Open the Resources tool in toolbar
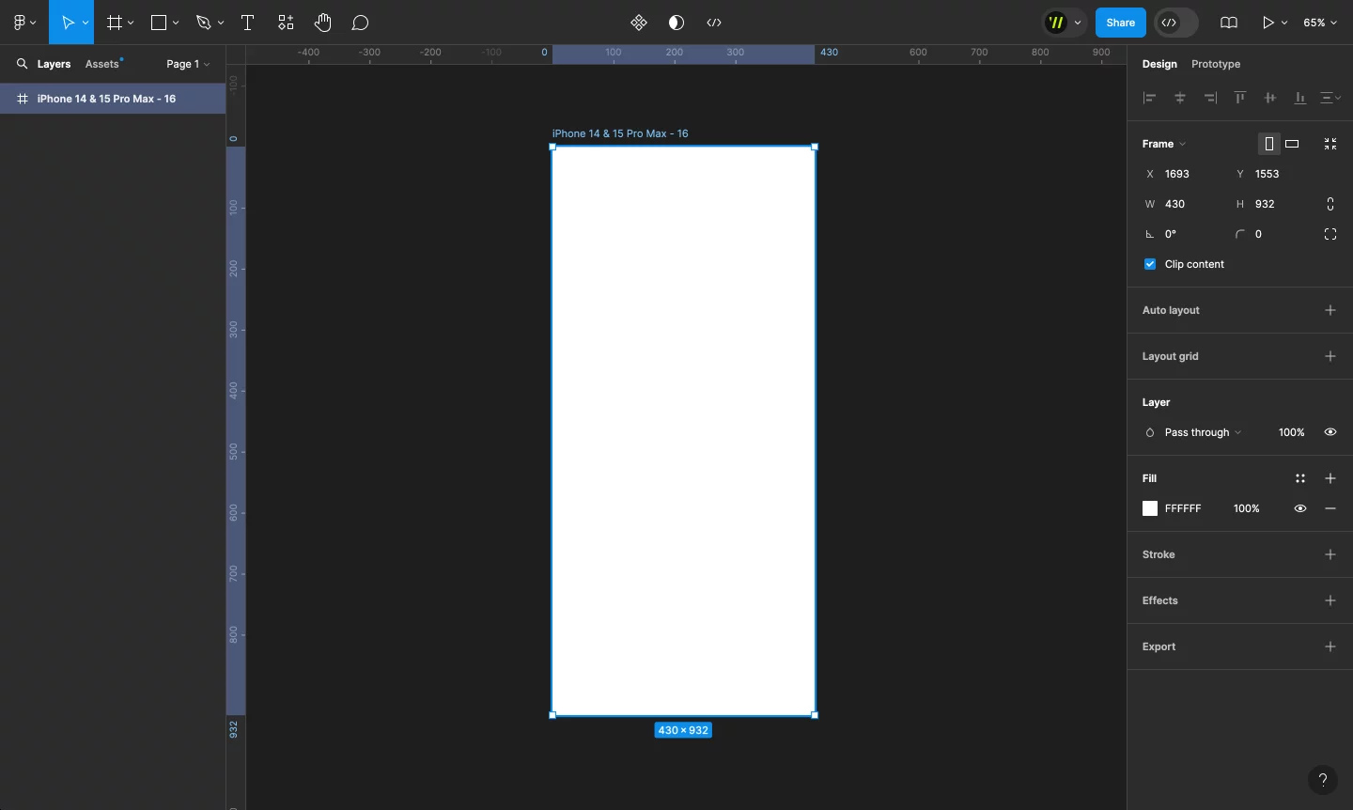 (286, 23)
